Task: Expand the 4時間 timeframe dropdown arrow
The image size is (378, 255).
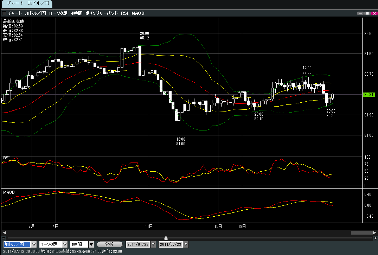Action: [x=91, y=244]
